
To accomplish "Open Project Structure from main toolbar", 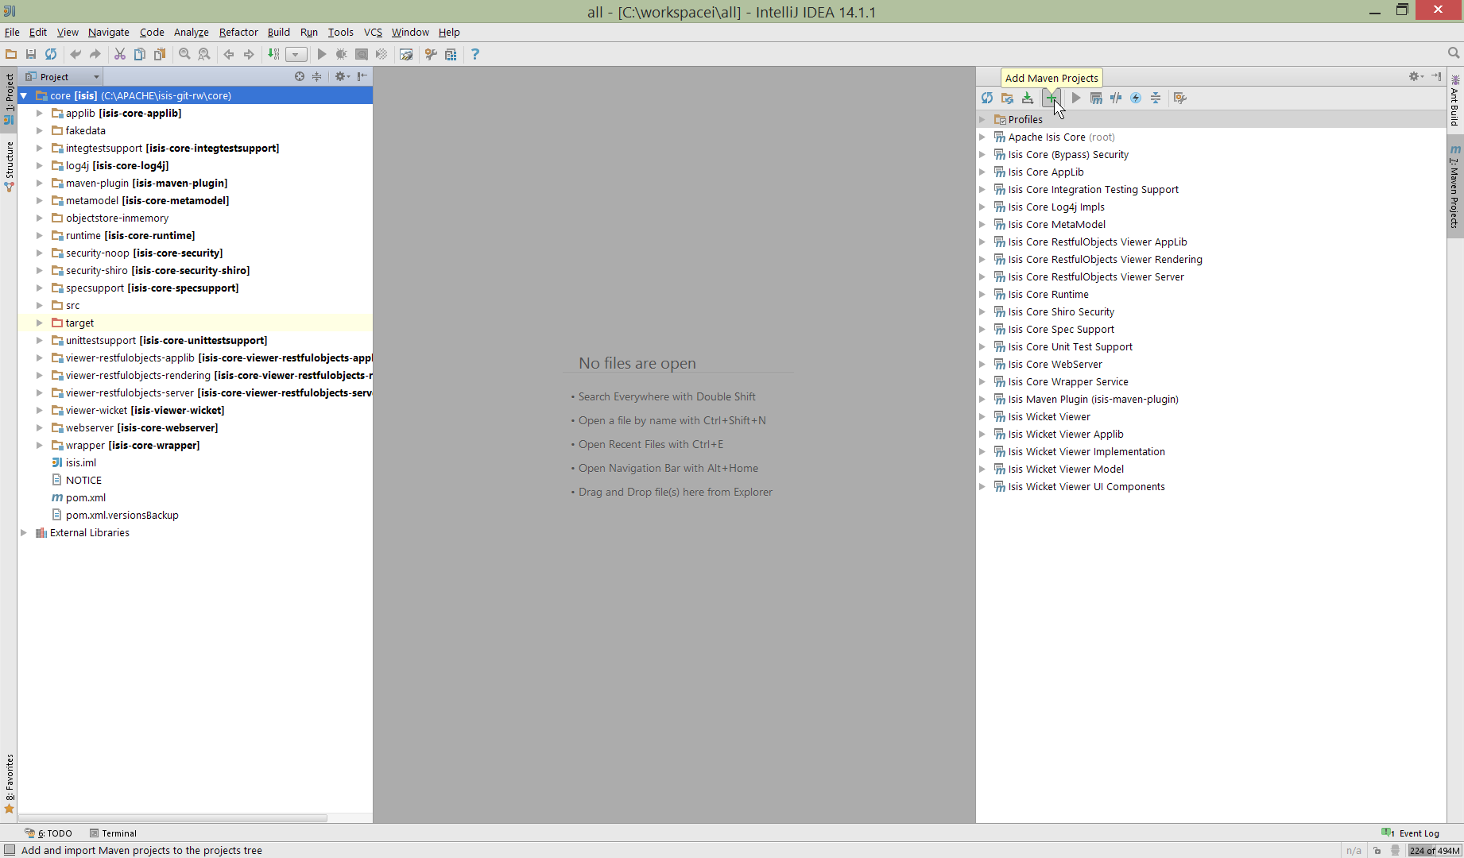I will tap(451, 54).
